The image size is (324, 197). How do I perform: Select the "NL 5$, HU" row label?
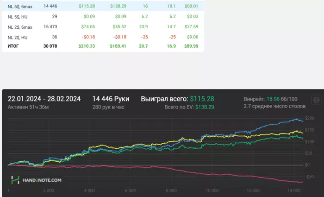click(18, 17)
